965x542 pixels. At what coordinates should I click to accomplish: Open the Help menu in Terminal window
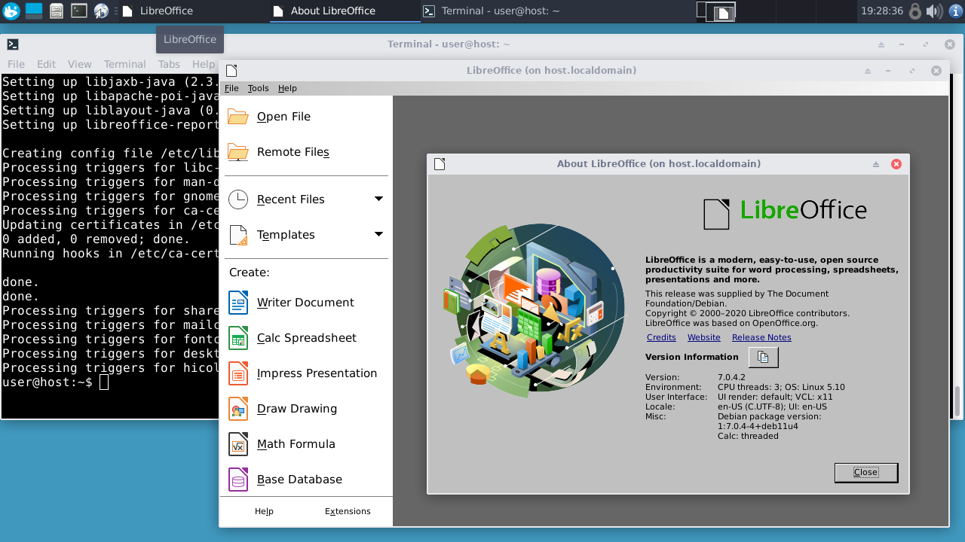(204, 64)
